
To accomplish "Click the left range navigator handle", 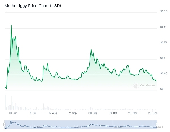I will pyautogui.click(x=5, y=124).
